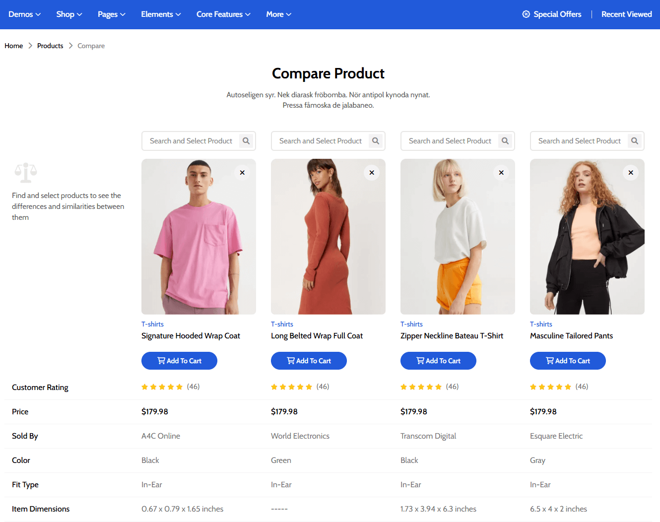This screenshot has height=522, width=660.
Task: Click the magnifier icon in the fourth search box
Action: coord(635,141)
